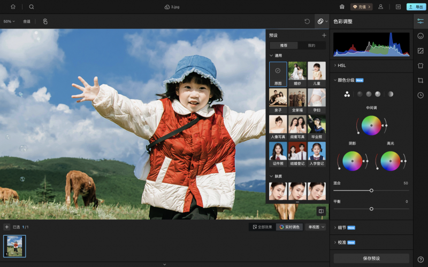Open the 50% zoom level dropdown
Image resolution: width=428 pixels, height=267 pixels.
click(x=8, y=21)
